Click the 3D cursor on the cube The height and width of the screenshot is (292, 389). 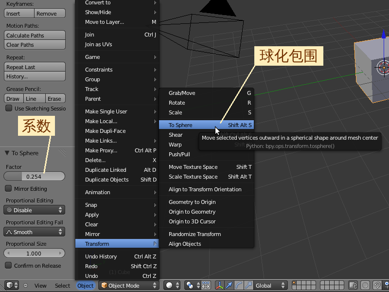click(x=384, y=68)
